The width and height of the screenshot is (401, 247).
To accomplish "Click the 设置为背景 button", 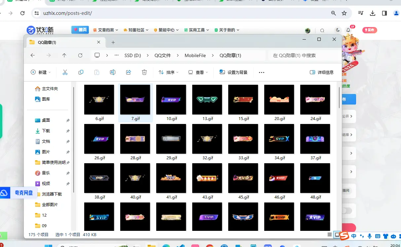I will 234,72.
